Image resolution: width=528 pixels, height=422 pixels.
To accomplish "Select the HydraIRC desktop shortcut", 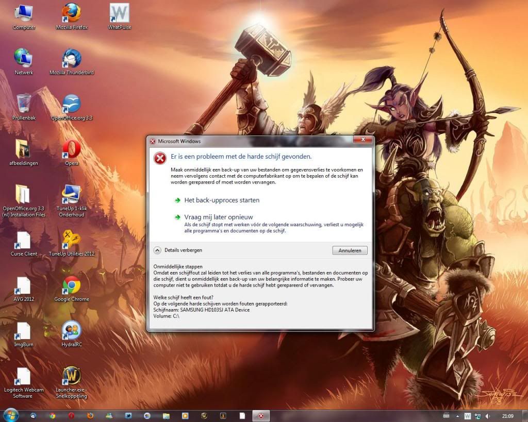I will [72, 334].
